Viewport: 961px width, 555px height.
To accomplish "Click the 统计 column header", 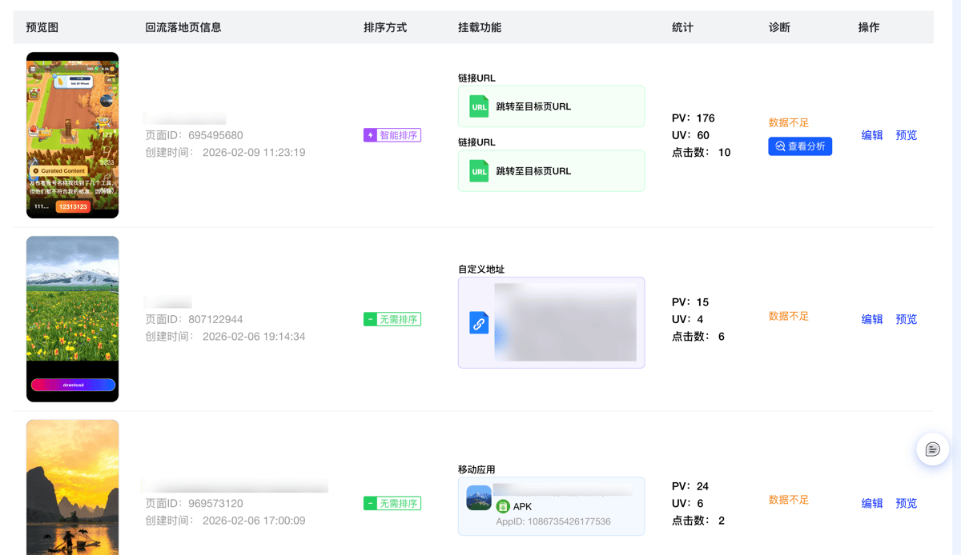I will (x=682, y=27).
